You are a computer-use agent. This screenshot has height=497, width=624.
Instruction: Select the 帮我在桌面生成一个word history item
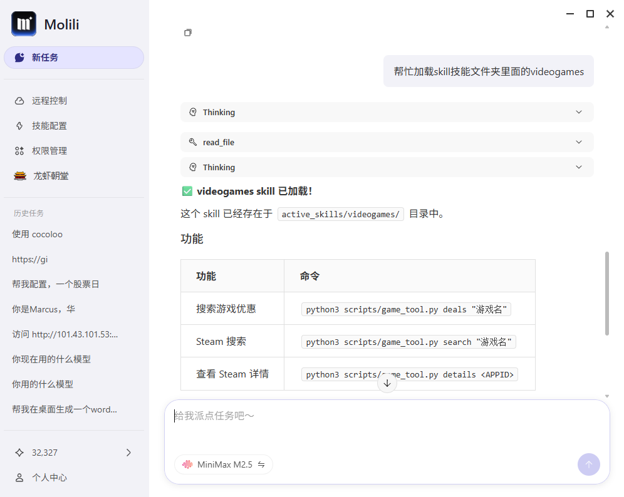[65, 409]
